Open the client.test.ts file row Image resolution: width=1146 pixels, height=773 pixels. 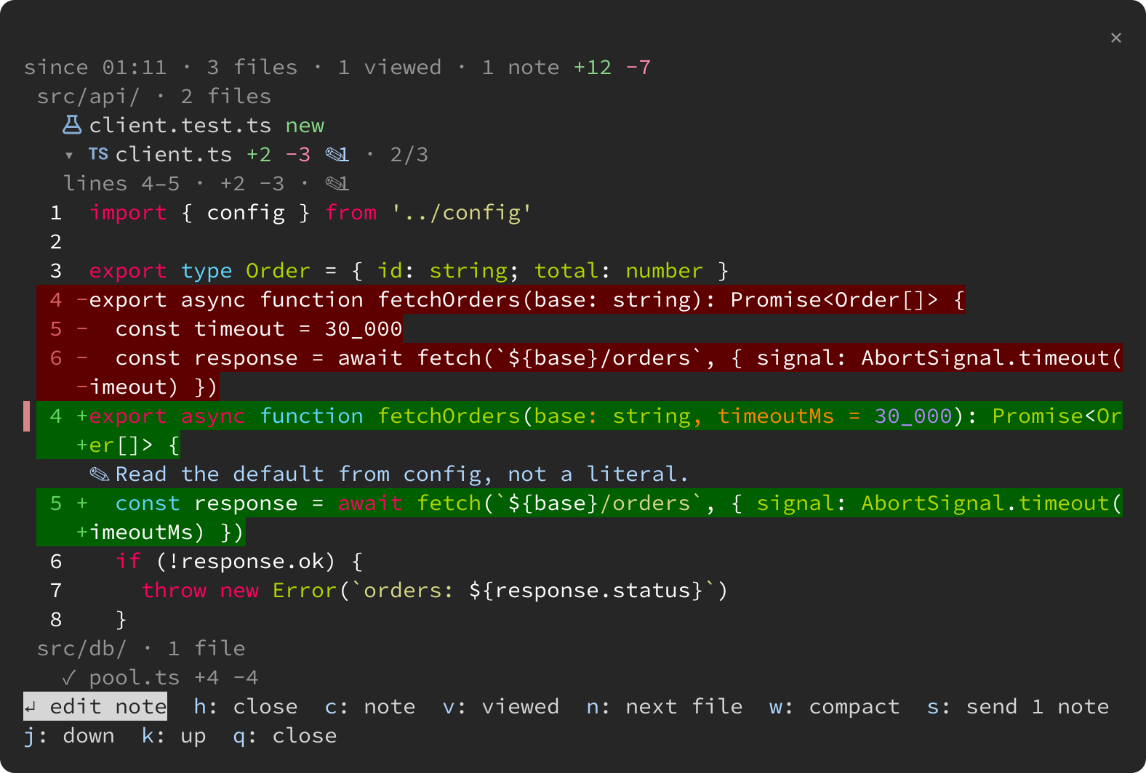193,125
